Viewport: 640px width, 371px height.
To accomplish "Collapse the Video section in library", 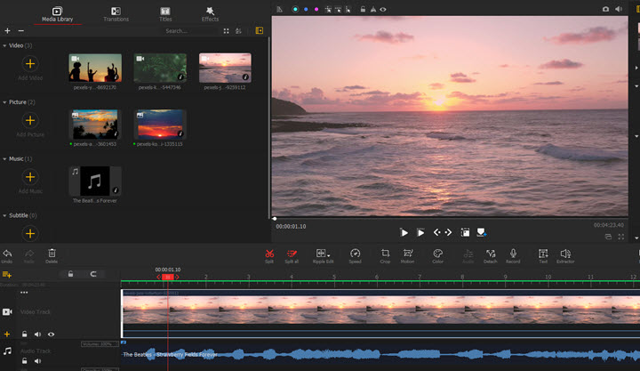I will pos(5,44).
